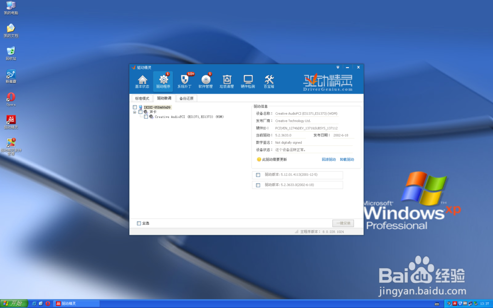Launch Internet Explorer from quick launch
Image resolution: width=493 pixels, height=308 pixels.
pos(35,304)
